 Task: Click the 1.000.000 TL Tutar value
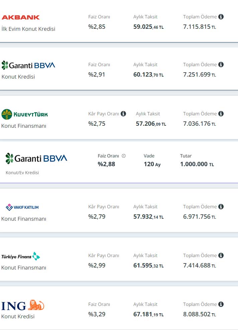click(197, 164)
